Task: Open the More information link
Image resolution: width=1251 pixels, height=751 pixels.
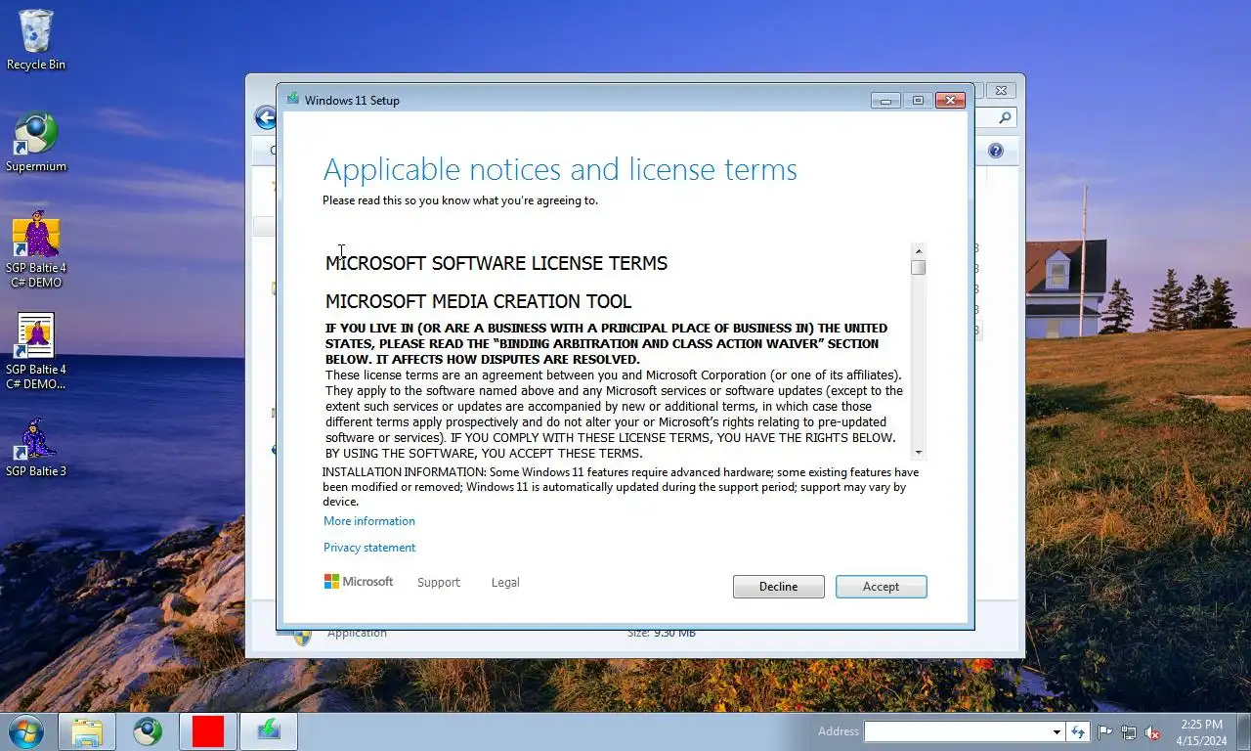Action: pos(369,521)
